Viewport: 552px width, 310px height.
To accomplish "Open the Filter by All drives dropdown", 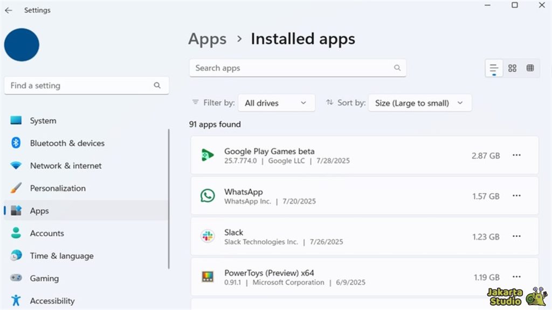I will (x=277, y=103).
